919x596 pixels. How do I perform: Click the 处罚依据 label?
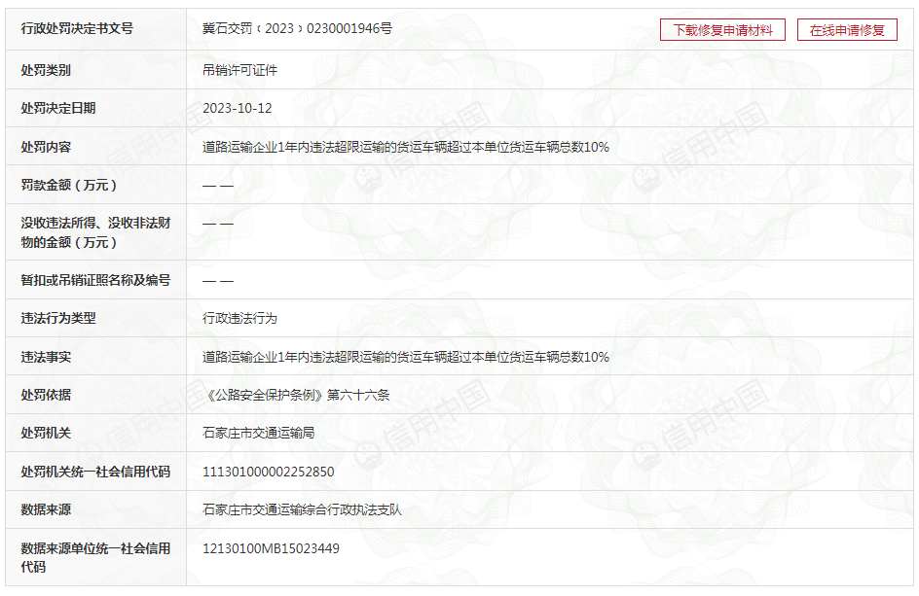point(46,395)
